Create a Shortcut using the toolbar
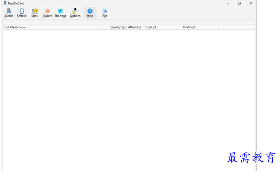Image resolution: width=279 pixels, height=171 pixels. 60,13
